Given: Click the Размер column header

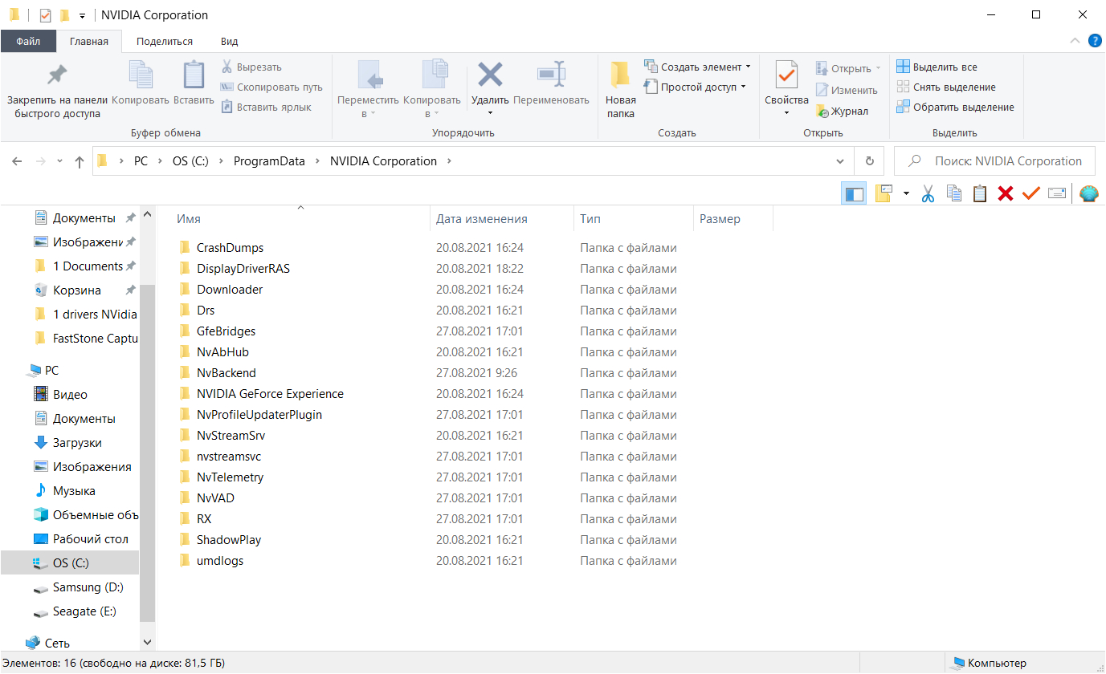Looking at the screenshot, I should click(x=733, y=218).
